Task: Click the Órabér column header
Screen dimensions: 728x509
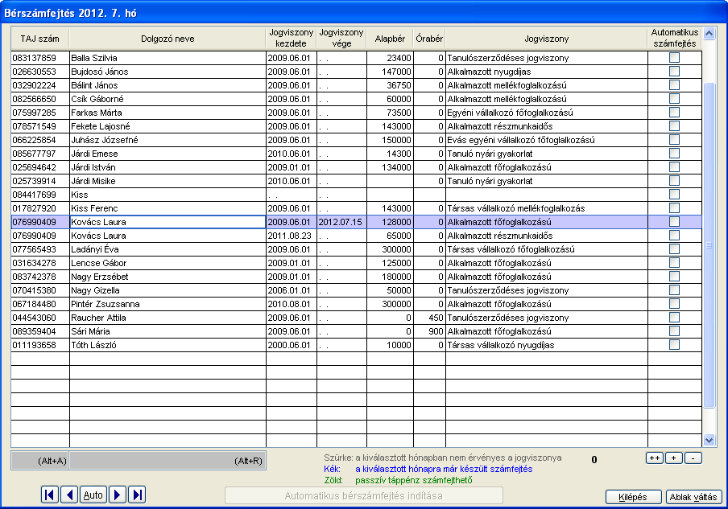Action: click(429, 39)
